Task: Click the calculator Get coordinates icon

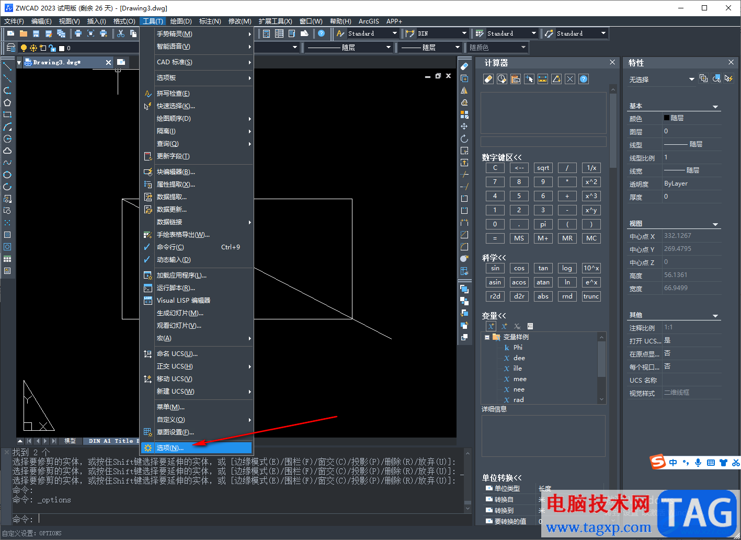Action: 529,79
